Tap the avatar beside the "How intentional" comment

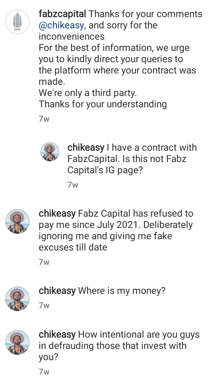pos(17,342)
